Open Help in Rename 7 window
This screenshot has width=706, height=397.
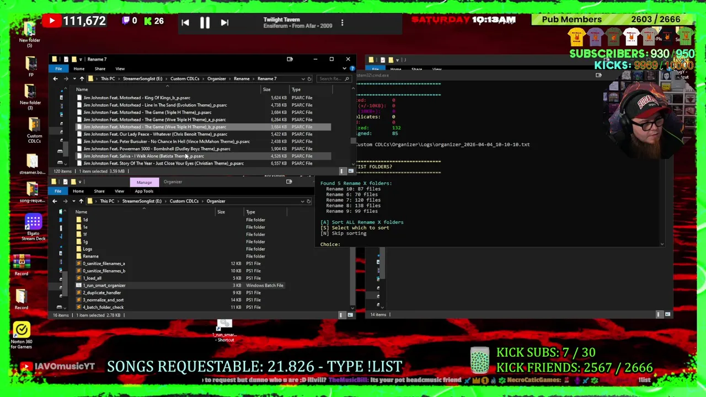352,69
